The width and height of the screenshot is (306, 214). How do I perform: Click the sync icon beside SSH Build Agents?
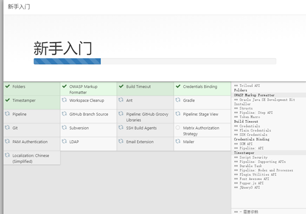point(121,127)
